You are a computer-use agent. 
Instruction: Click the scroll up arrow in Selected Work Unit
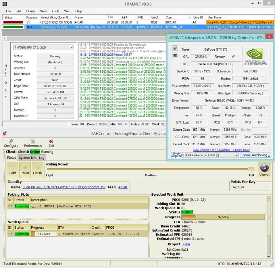[268, 198]
